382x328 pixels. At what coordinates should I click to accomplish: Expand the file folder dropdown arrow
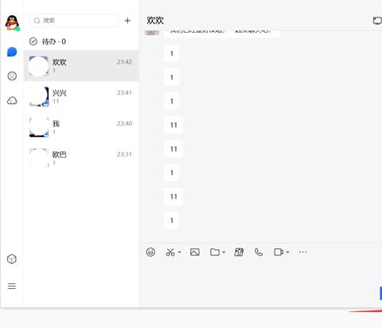click(224, 252)
